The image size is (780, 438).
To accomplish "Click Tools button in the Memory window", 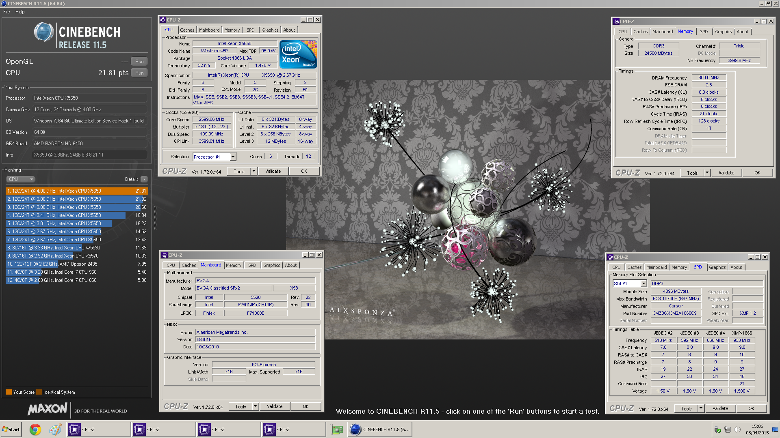I will tap(692, 173).
